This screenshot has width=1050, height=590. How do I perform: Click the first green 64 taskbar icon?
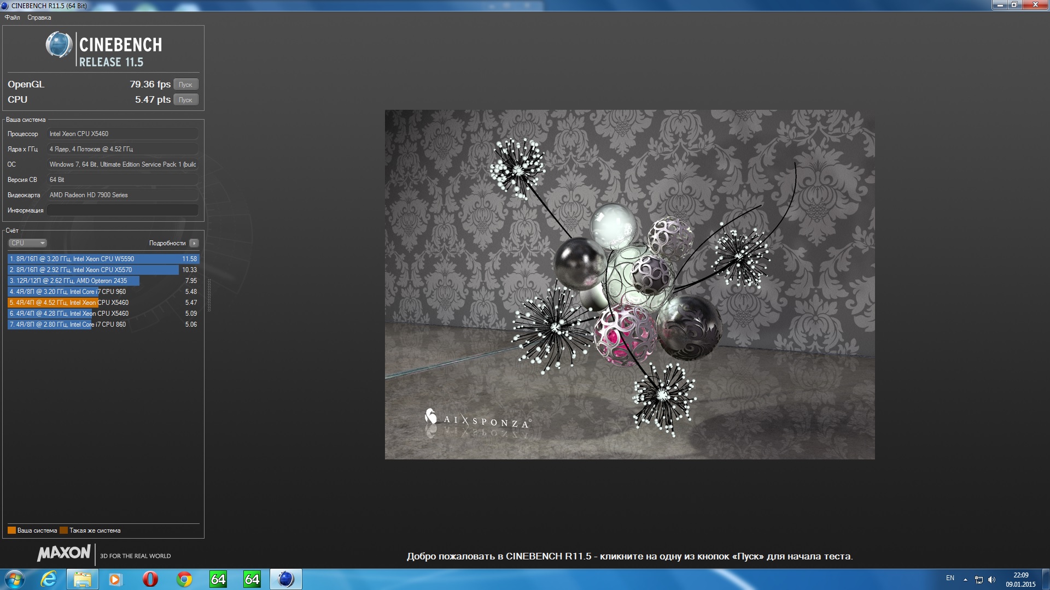218,579
